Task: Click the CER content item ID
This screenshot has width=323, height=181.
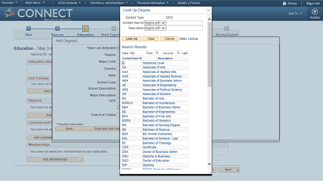Action: tap(125, 147)
